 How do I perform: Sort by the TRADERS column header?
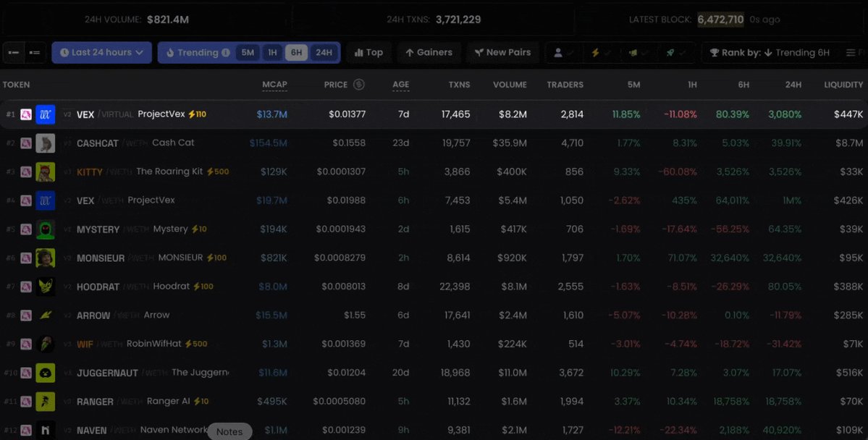[565, 85]
